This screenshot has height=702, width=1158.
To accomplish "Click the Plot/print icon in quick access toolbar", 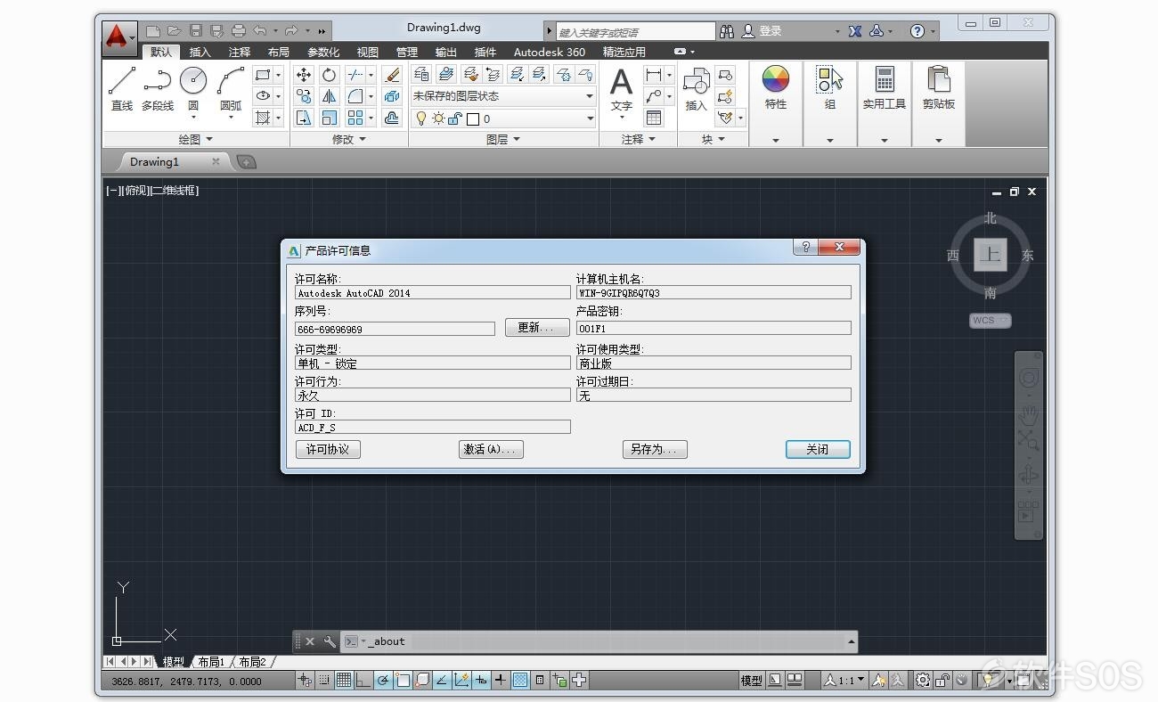I will [x=239, y=30].
